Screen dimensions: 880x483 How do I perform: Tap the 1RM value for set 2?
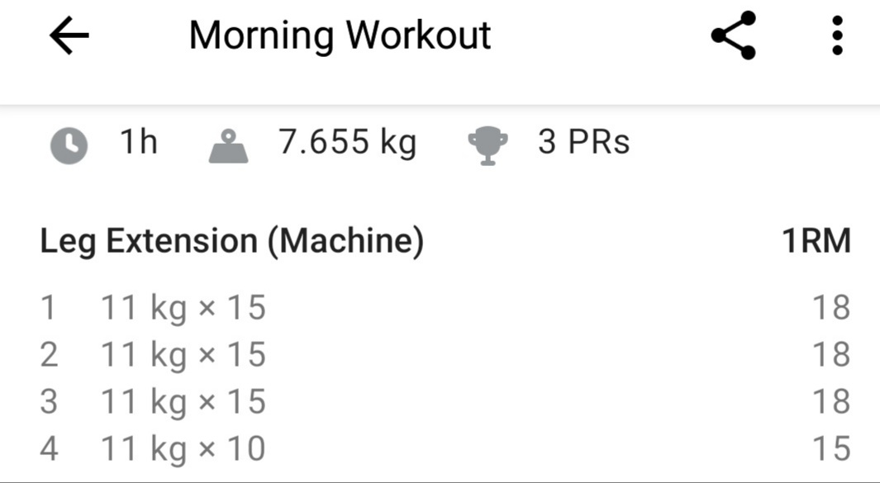click(831, 355)
